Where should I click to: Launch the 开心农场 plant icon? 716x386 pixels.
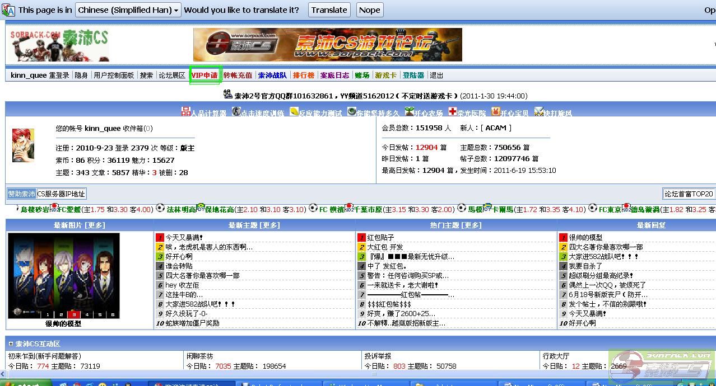click(410, 112)
